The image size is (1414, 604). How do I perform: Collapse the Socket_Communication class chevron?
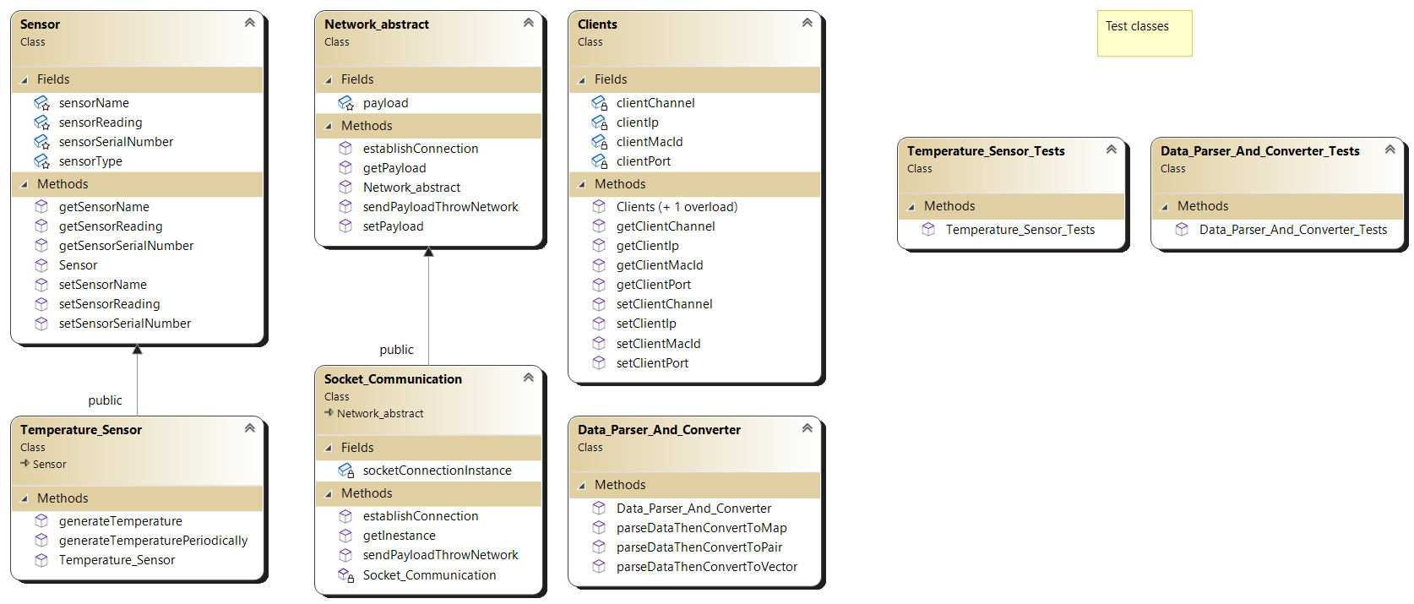[529, 378]
